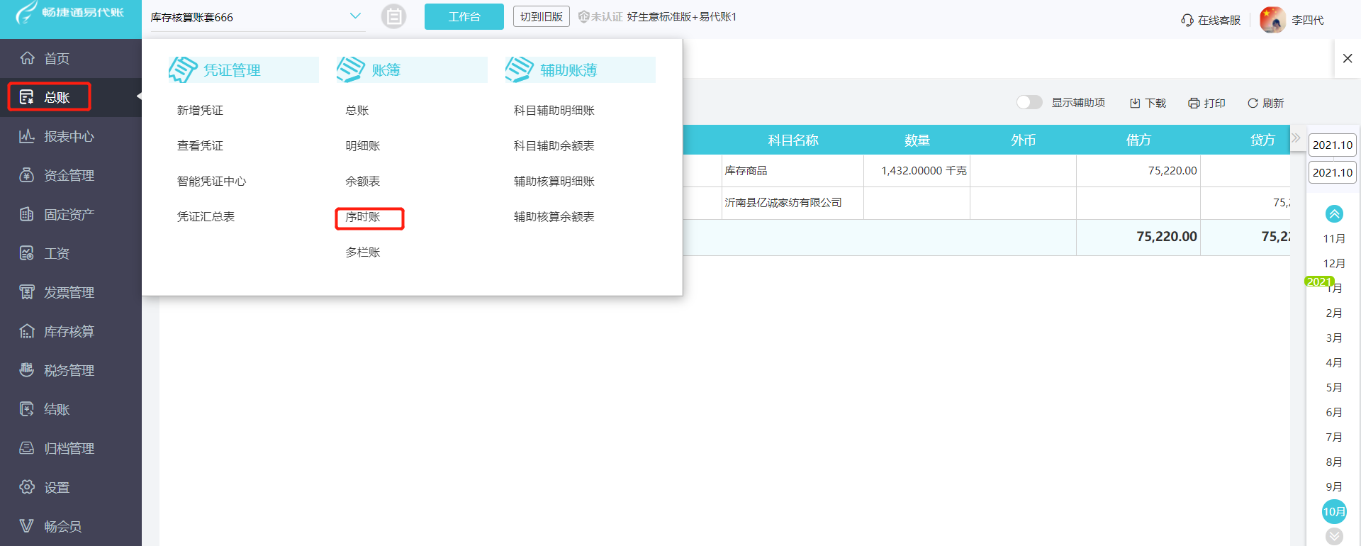Click the 打印 printer icon

pyautogui.click(x=1194, y=104)
